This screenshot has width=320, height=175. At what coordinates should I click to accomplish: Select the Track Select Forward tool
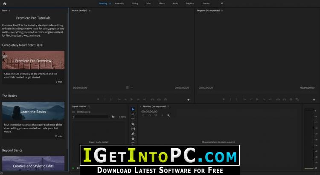tap(133, 114)
